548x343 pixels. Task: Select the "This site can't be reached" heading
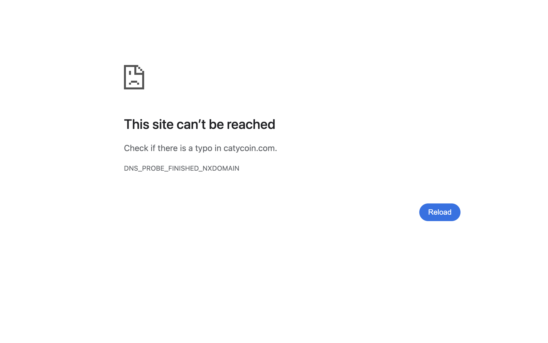pos(199,124)
